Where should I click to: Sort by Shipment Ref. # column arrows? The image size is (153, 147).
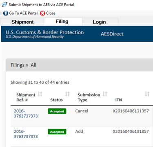click(x=40, y=94)
